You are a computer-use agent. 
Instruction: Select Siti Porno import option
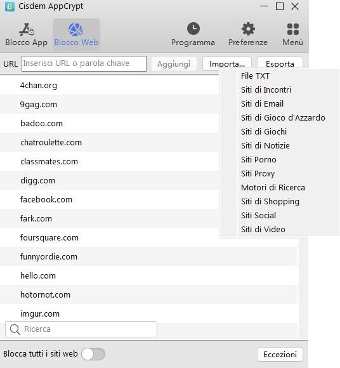tap(259, 160)
